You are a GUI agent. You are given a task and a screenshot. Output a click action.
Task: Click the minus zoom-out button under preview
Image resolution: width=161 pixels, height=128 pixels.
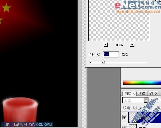click(x=106, y=45)
